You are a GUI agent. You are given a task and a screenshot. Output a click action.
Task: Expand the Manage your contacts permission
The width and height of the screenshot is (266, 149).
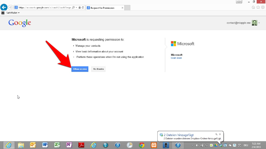click(74, 46)
